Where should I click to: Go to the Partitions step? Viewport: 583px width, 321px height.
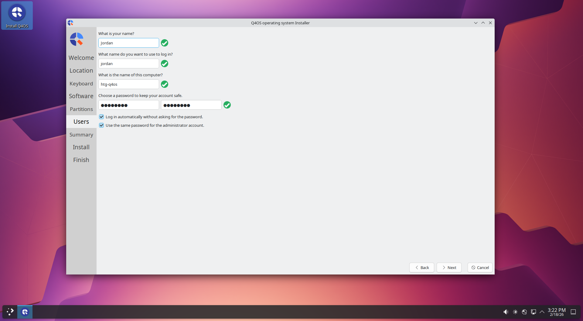tap(81, 109)
